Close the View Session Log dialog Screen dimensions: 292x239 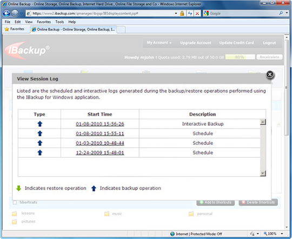[270, 74]
